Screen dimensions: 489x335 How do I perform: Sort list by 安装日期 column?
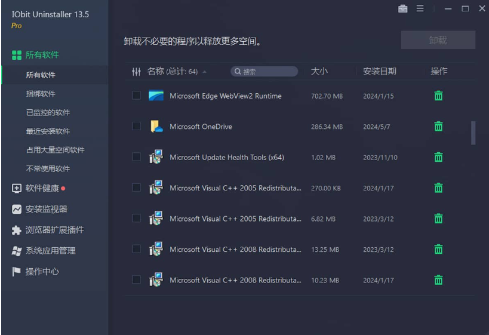click(x=380, y=72)
